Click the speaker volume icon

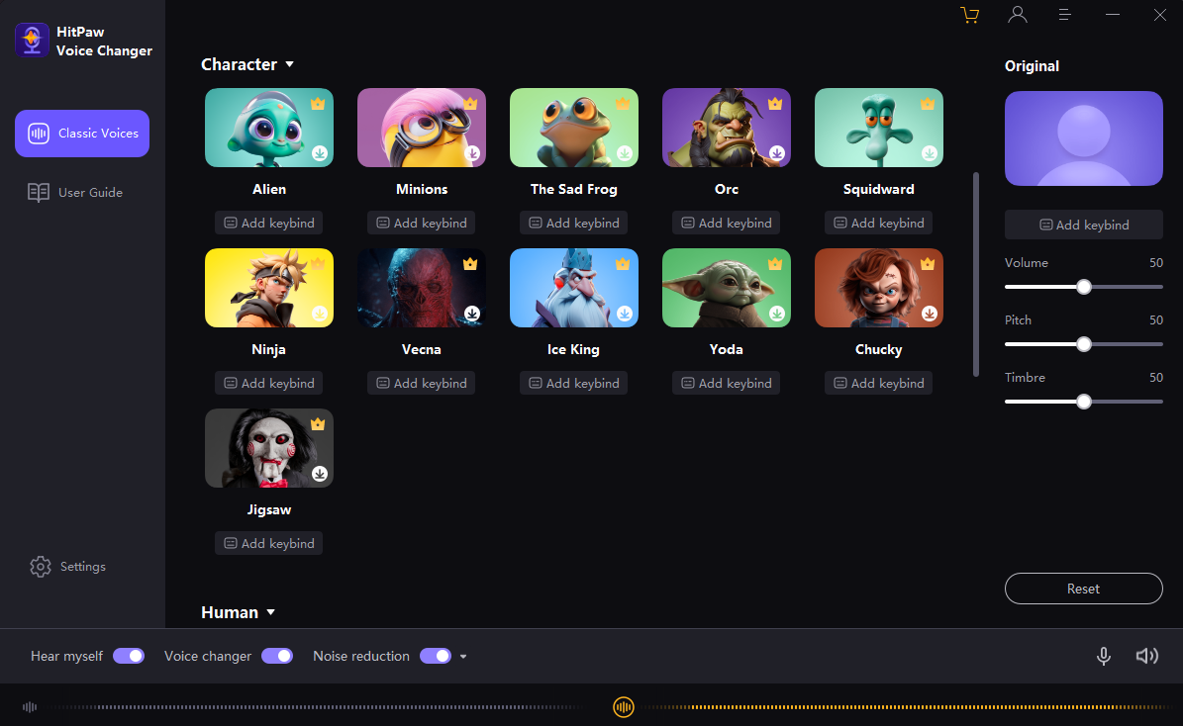click(x=1146, y=656)
